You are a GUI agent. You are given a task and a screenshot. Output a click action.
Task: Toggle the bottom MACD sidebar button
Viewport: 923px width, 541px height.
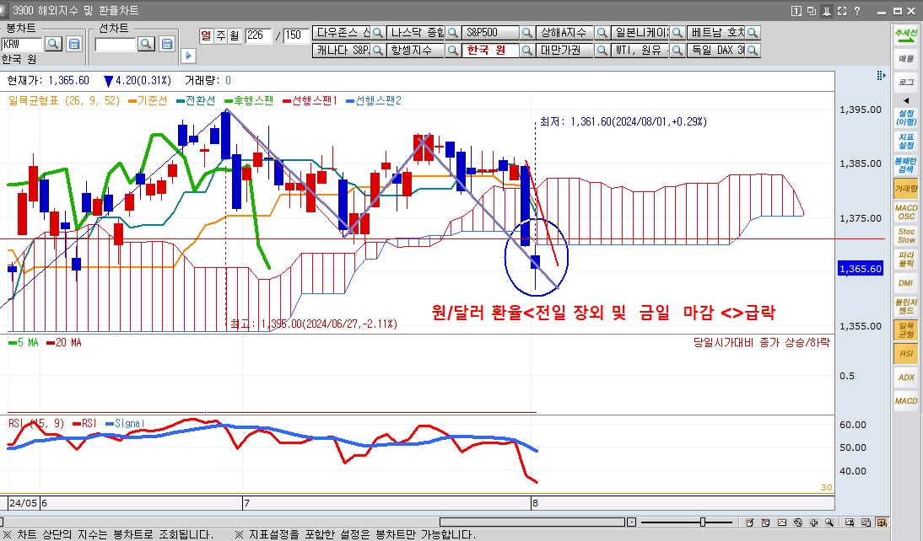pos(906,400)
